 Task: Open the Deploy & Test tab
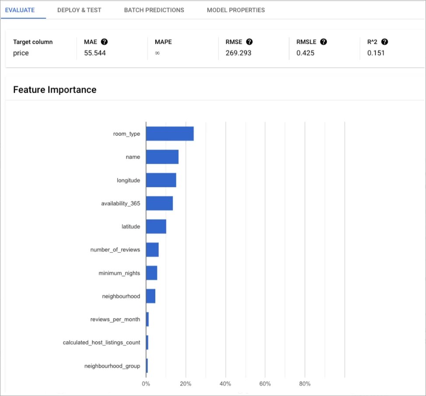[x=79, y=10]
